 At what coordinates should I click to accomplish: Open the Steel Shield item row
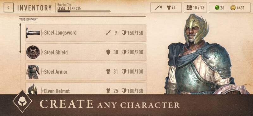click(x=86, y=52)
